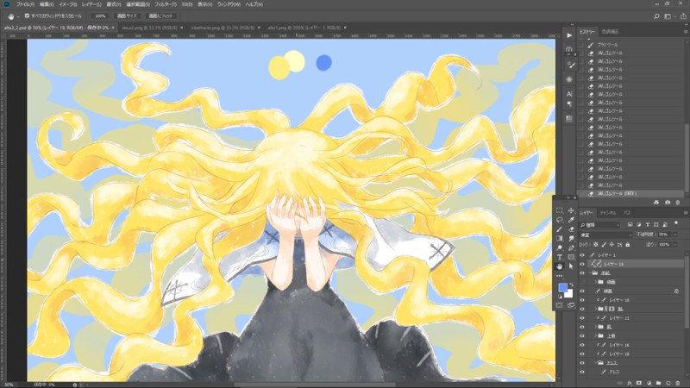Switch to the deus2.png document tab
The width and height of the screenshot is (690, 388).
(150, 28)
